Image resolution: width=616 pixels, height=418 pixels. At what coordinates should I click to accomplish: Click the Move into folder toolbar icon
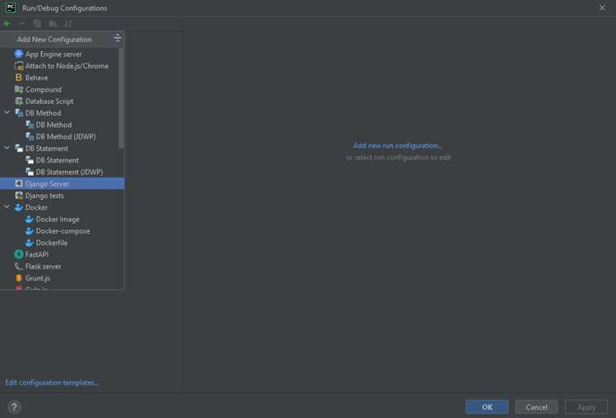[53, 24]
